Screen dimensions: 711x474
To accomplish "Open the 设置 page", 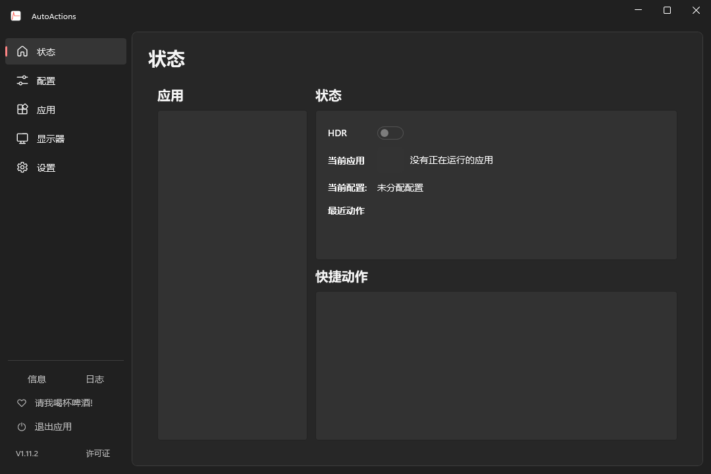I will coord(66,167).
